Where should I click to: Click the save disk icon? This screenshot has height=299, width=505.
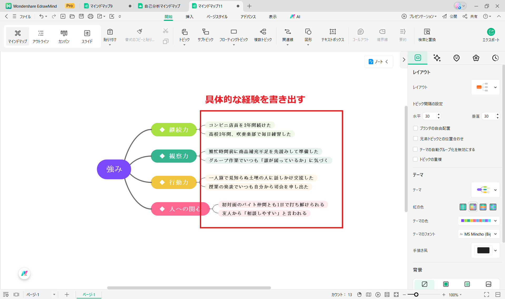(x=81, y=16)
